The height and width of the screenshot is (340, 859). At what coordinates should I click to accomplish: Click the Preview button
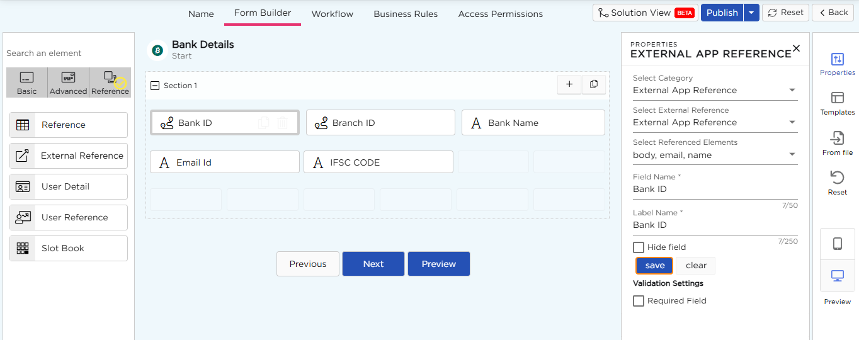coord(439,264)
